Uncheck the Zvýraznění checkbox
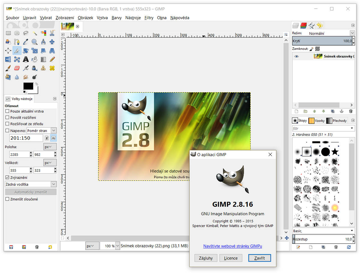 (7, 177)
